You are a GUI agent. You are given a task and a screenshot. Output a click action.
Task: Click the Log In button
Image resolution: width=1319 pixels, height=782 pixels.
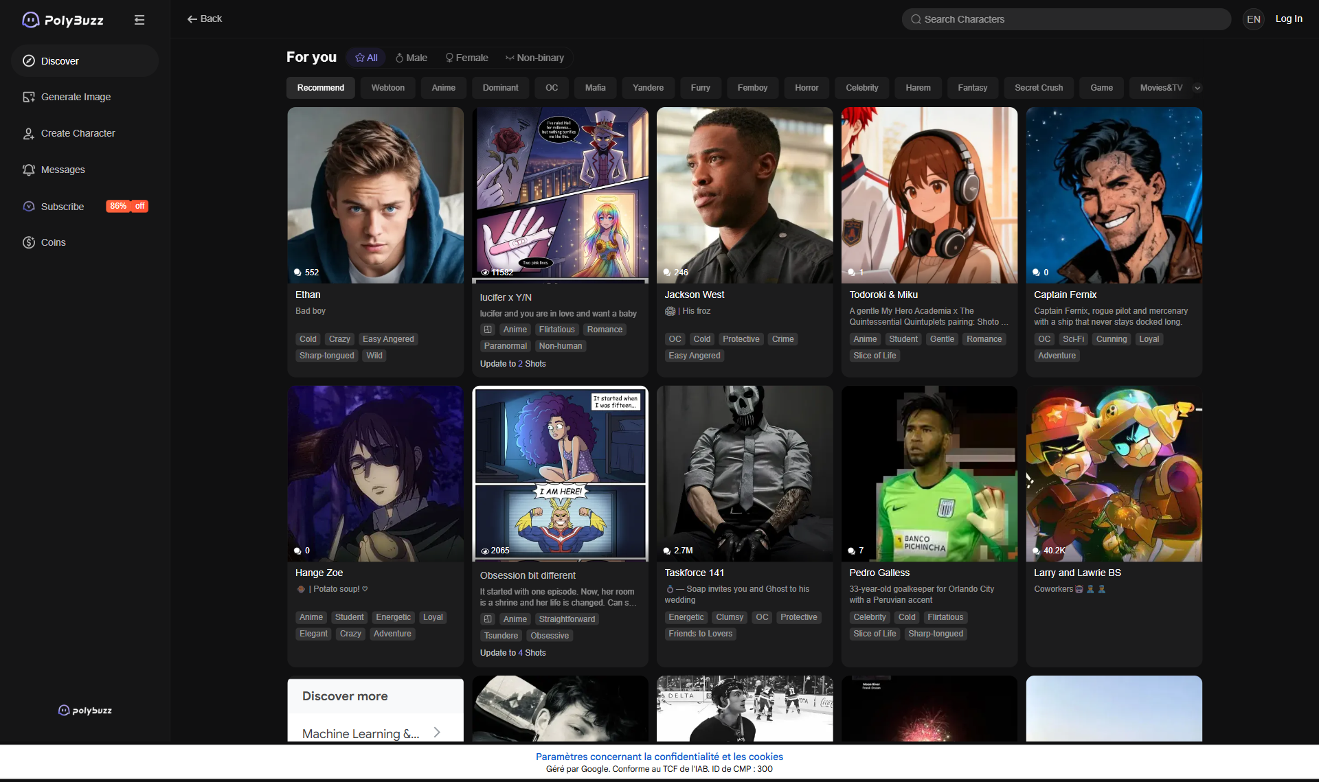[x=1289, y=19]
